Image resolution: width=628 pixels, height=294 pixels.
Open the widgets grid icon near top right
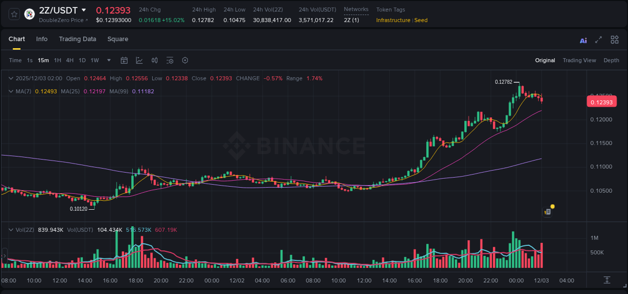[x=614, y=39]
